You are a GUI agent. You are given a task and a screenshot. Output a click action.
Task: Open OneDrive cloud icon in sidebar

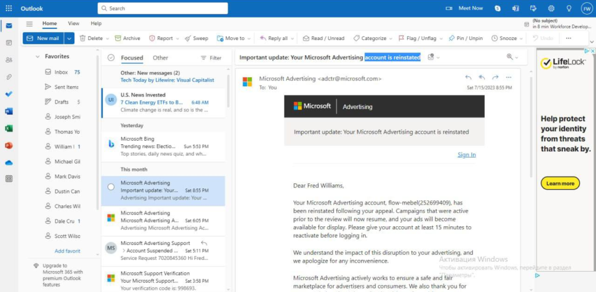point(9,162)
